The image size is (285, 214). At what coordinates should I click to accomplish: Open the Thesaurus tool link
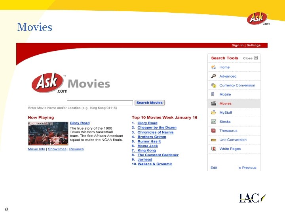228,131
